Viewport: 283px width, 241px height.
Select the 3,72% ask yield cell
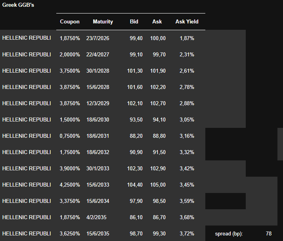coord(187,233)
